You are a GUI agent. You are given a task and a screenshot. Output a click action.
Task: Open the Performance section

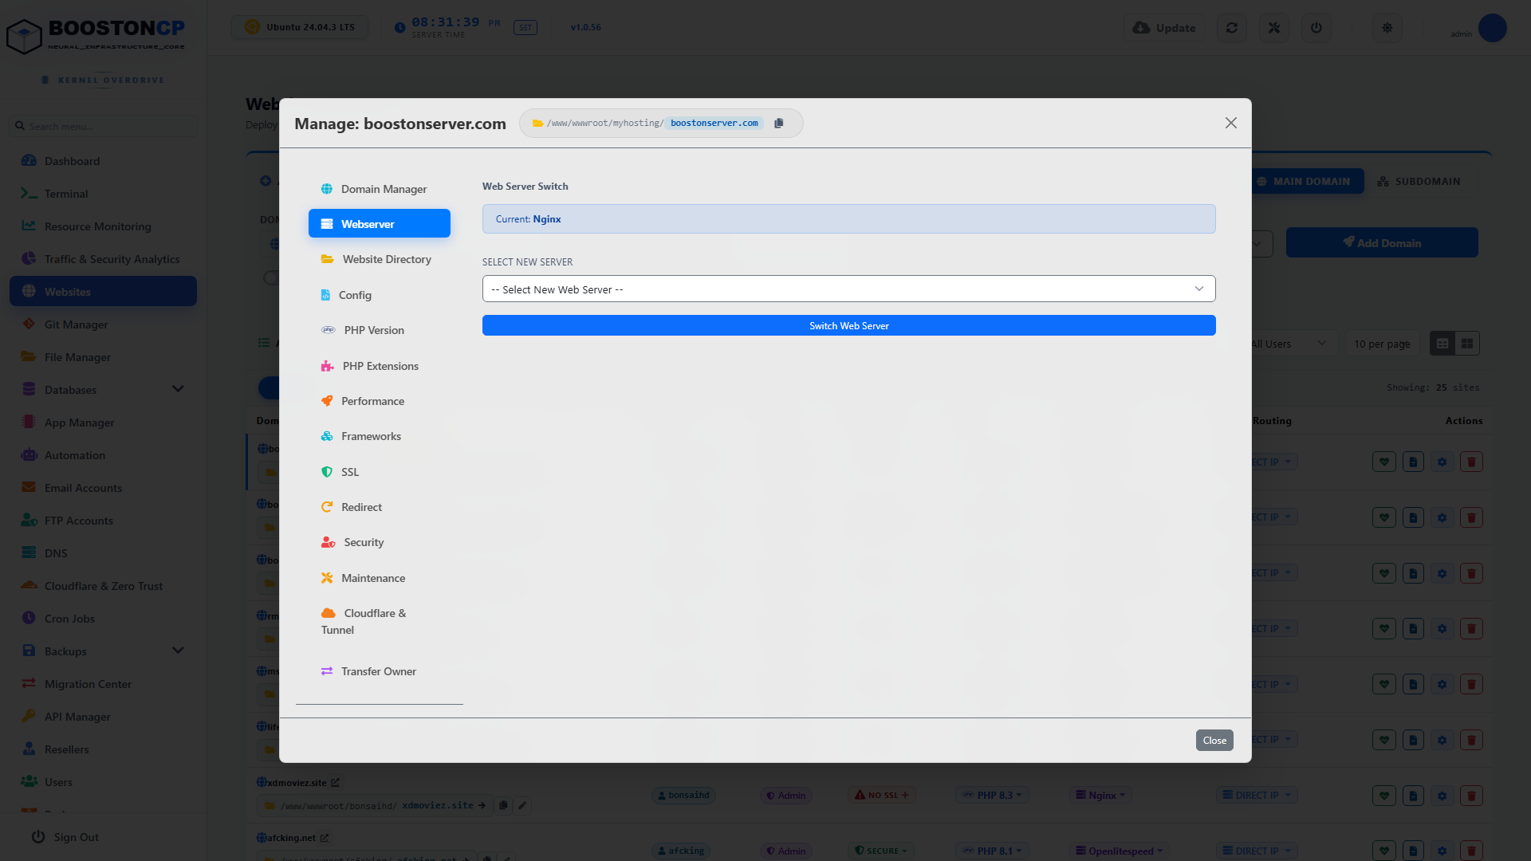[380, 401]
